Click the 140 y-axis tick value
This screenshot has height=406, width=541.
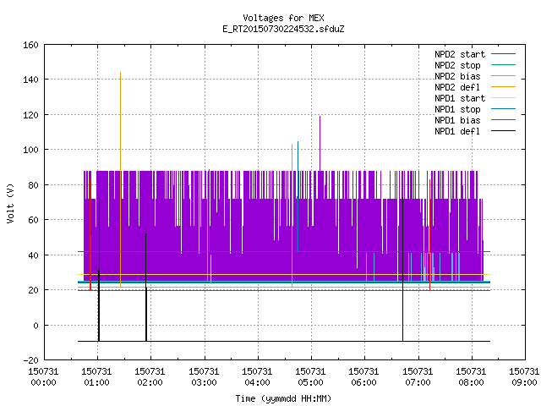tap(30, 80)
